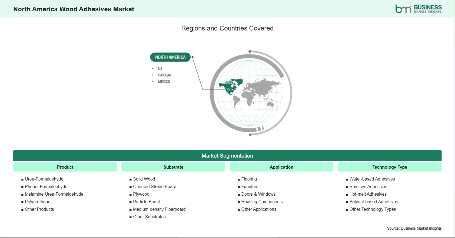This screenshot has width=455, height=238.
Task: Select the Product segment header
Action: (65, 167)
